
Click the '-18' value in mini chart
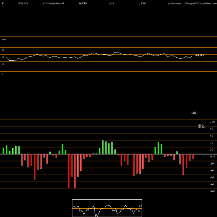point(140,206)
